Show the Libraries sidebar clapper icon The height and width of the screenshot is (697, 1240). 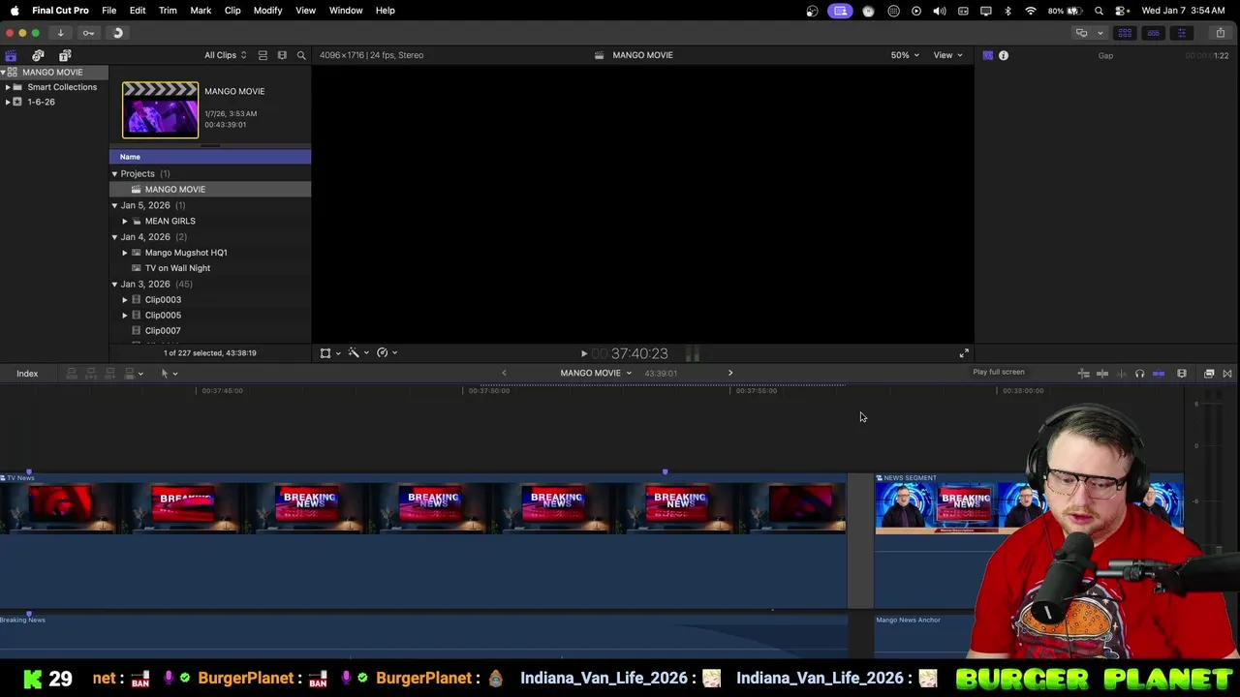(11, 55)
